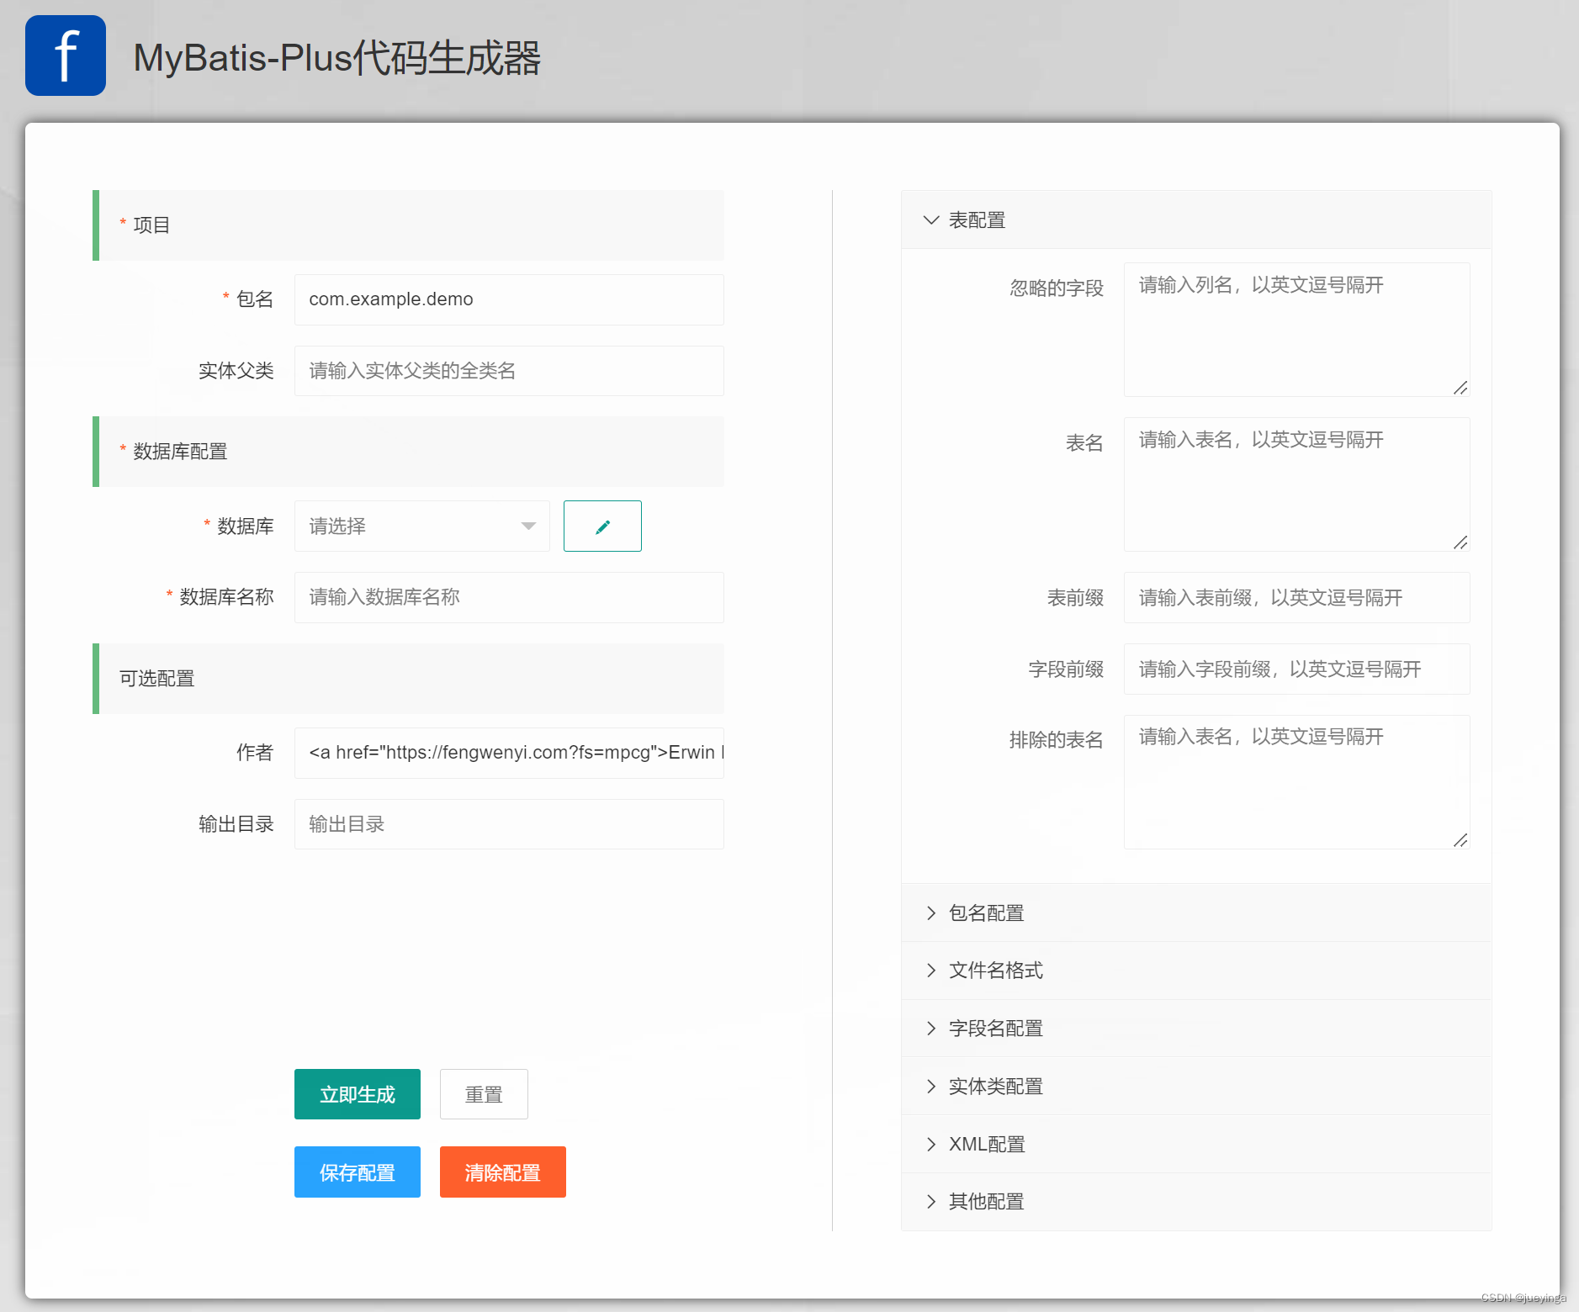Focus the 输出目录 input field
Screen dimensions: 1579x1312
[509, 824]
